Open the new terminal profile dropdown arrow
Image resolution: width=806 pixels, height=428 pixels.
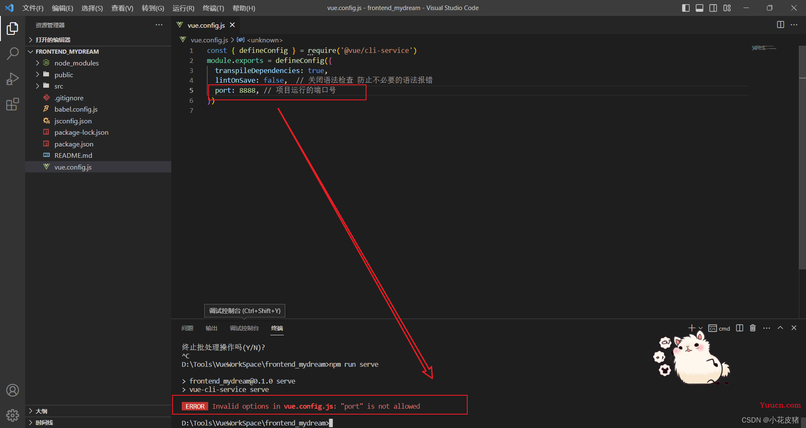(700, 328)
